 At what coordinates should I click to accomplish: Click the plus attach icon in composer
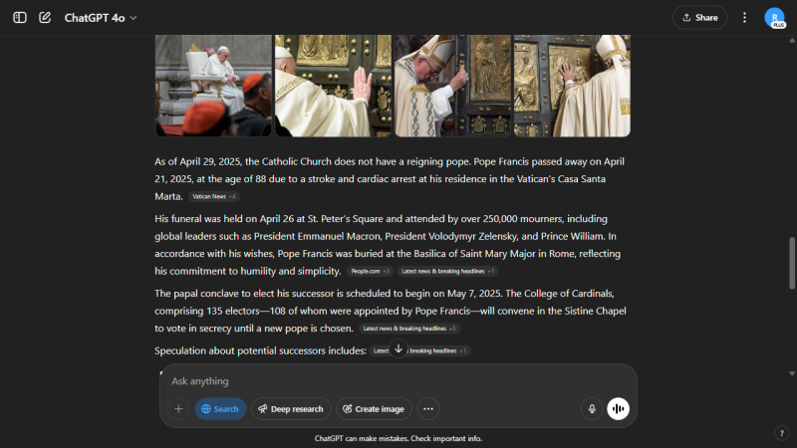[178, 409]
